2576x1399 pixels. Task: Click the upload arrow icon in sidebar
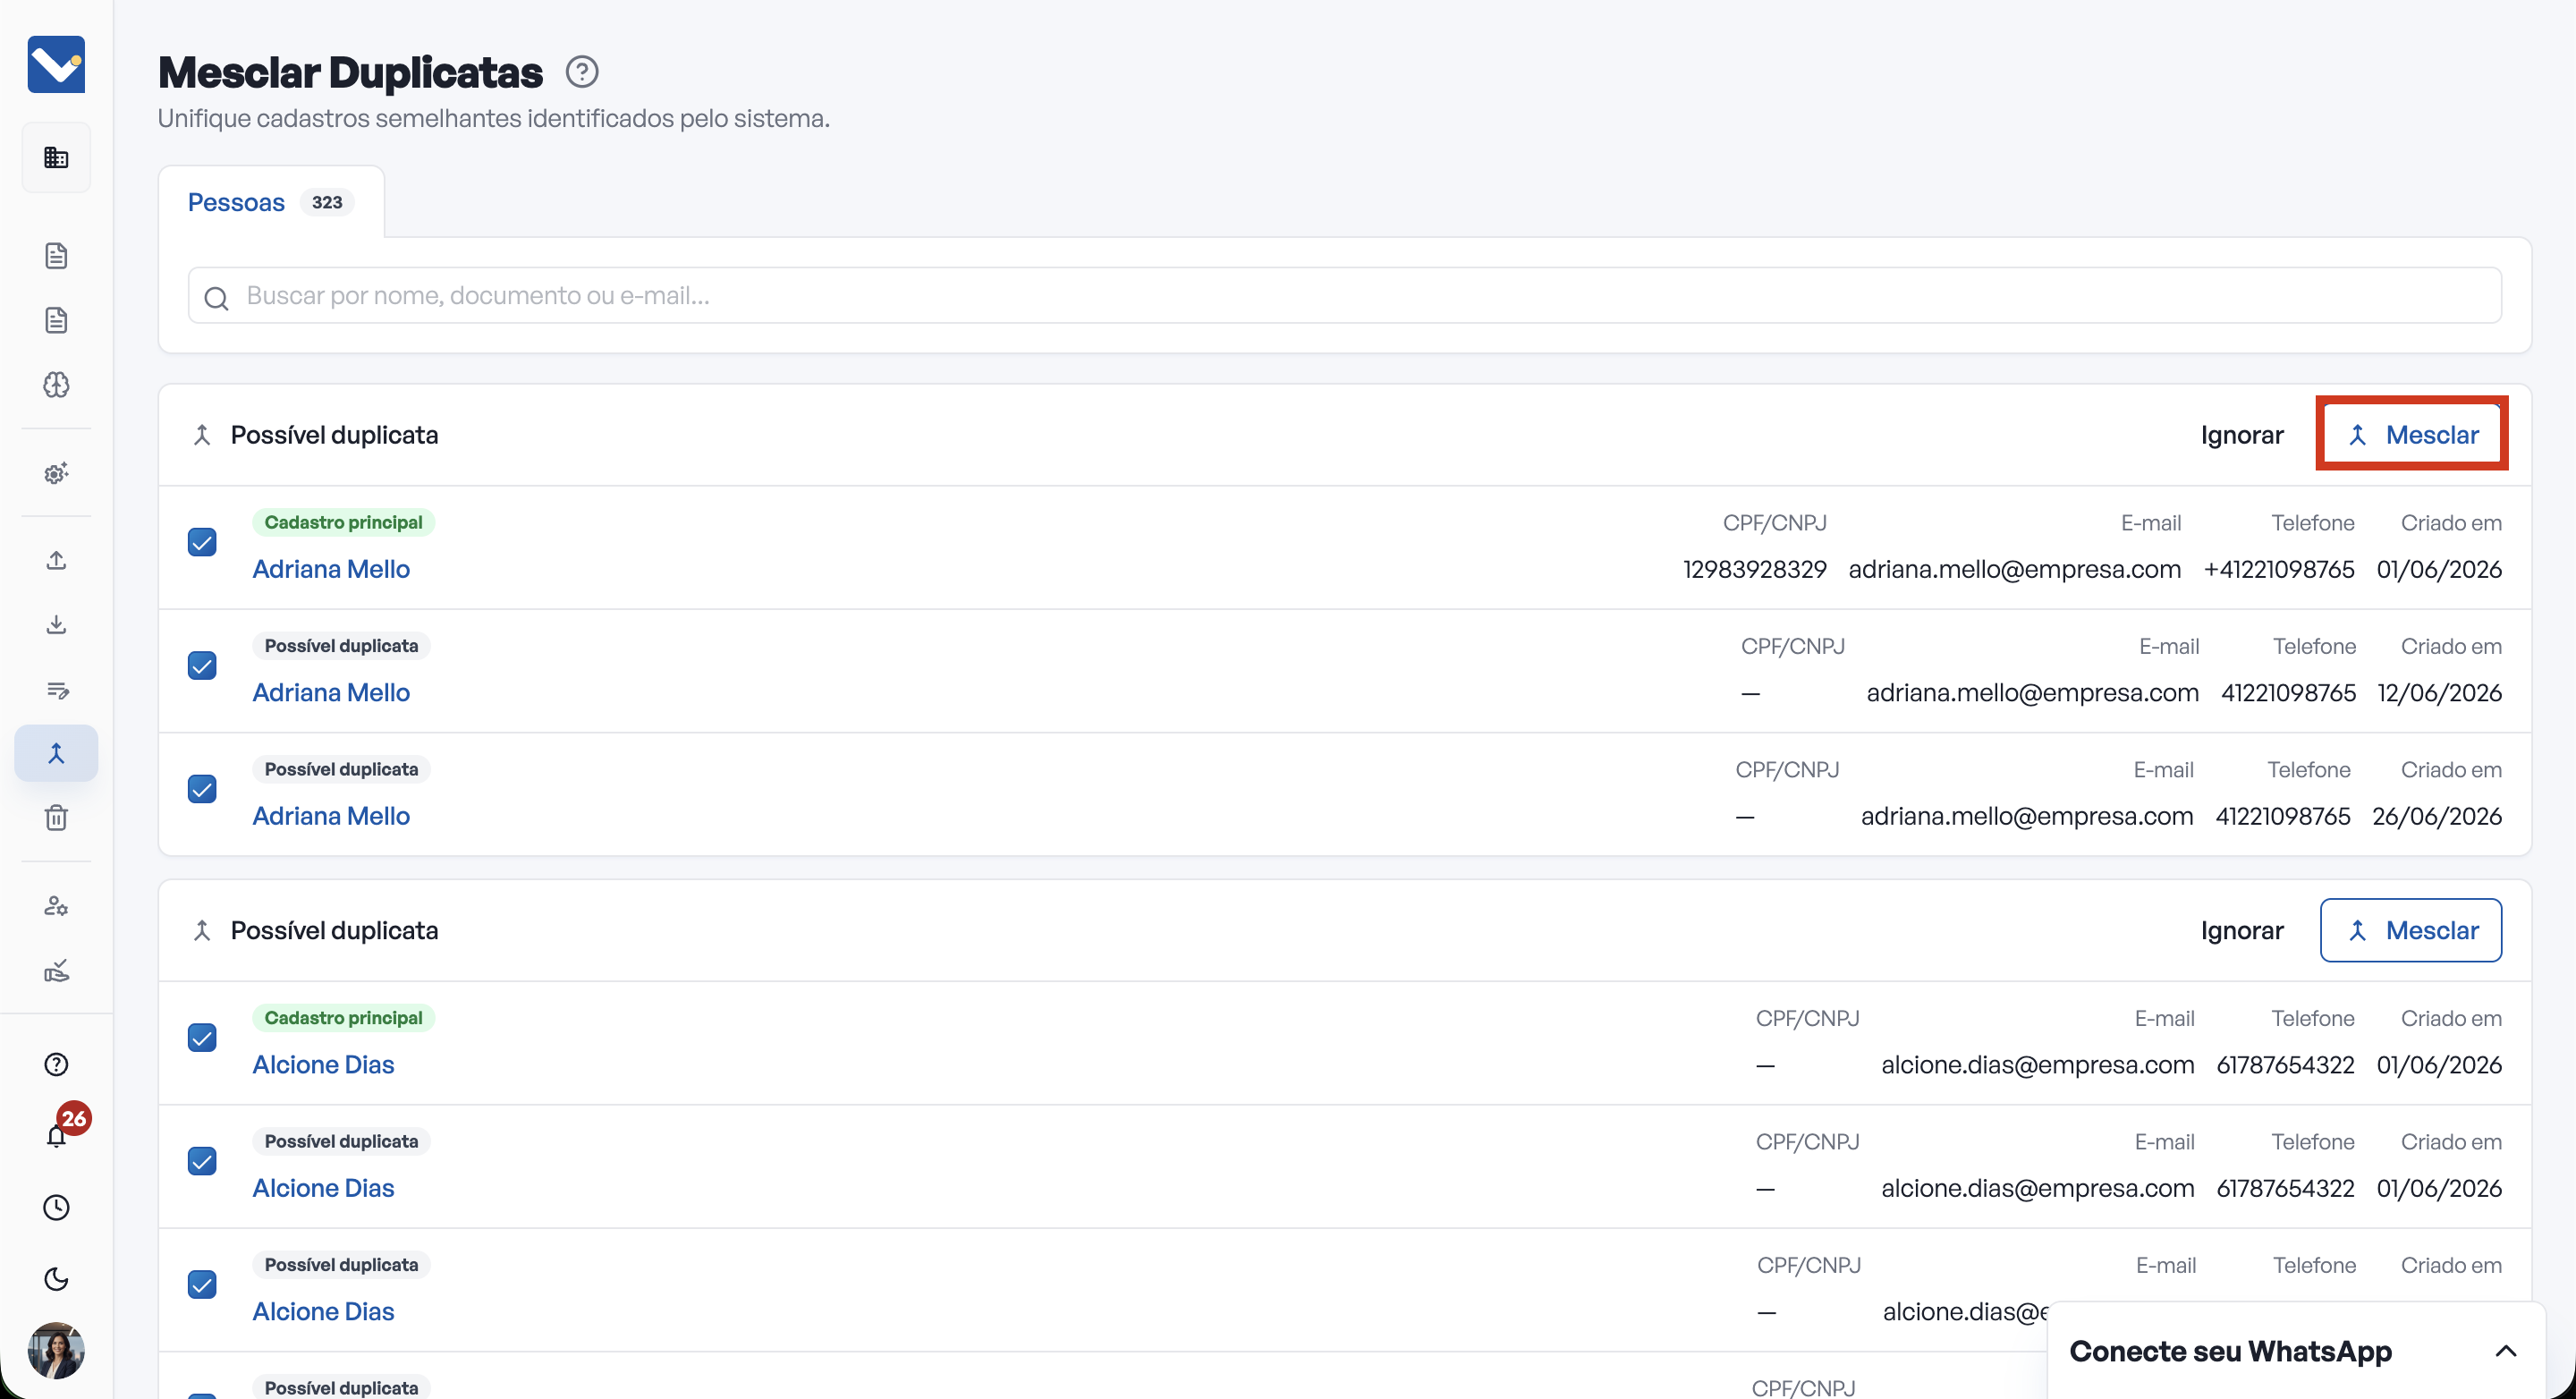tap(56, 560)
